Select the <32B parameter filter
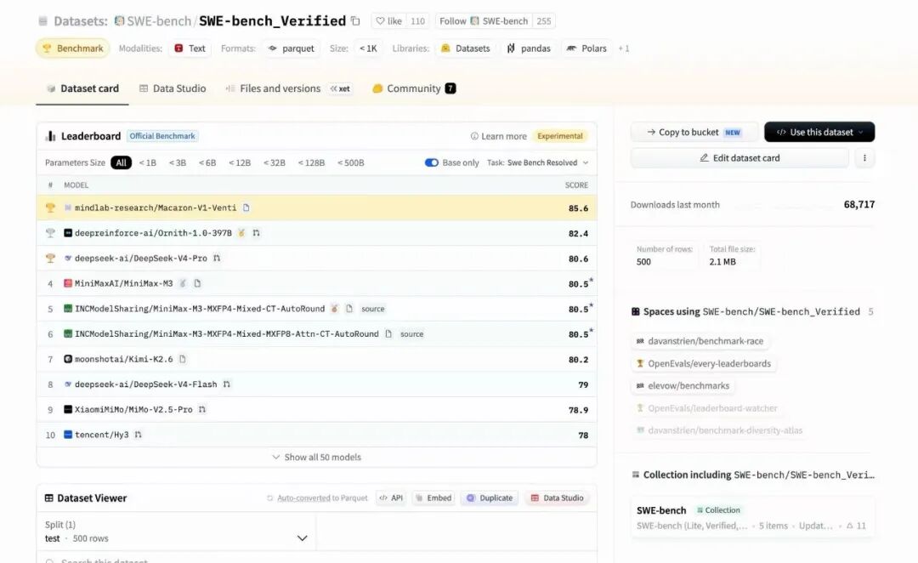 274,163
